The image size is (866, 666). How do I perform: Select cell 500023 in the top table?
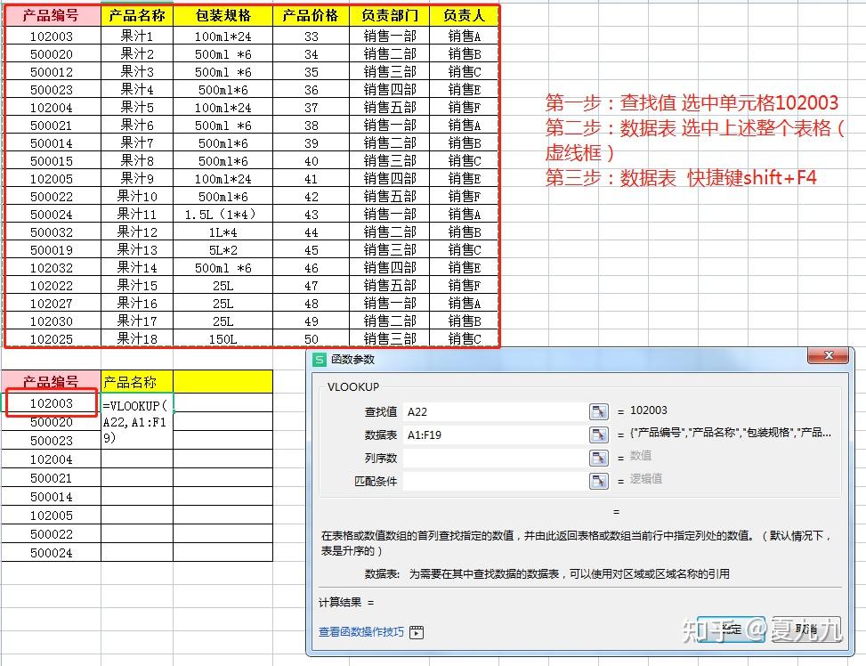[52, 90]
